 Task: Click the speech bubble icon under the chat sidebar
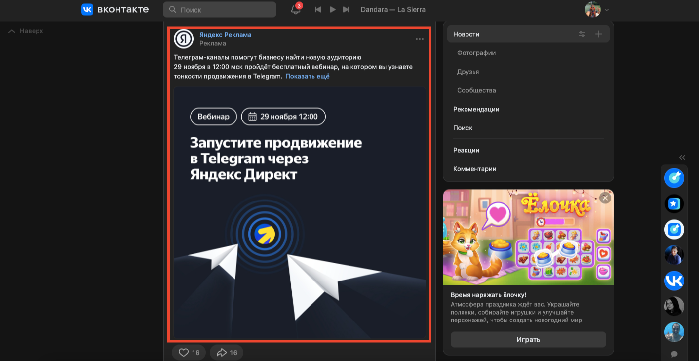pyautogui.click(x=674, y=354)
